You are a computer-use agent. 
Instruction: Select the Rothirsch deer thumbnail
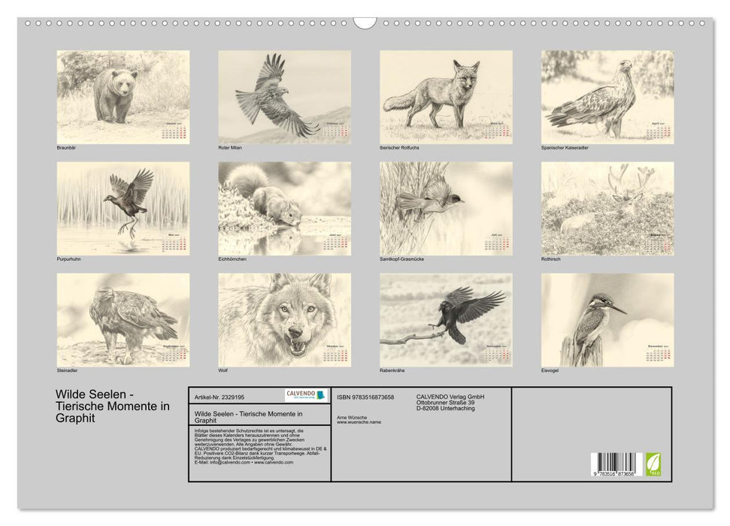(x=607, y=208)
